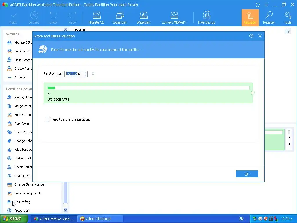Click sidebar scroll down arrow
Image resolution: width=297 pixels, height=223 pixels.
(x=65, y=210)
